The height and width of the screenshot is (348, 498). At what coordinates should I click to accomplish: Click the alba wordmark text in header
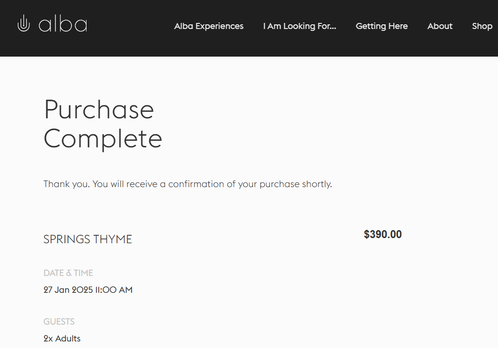(x=63, y=25)
